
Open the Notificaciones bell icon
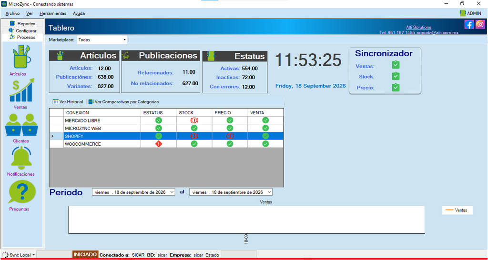point(22,158)
